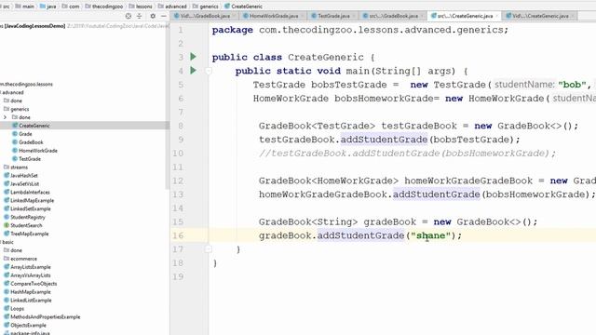The width and height of the screenshot is (596, 335).
Task: Select MethodsAndPropertiesExample in the project tree
Action: click(x=46, y=316)
